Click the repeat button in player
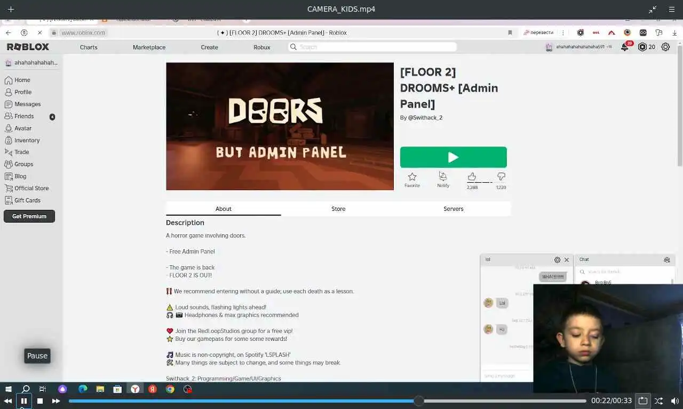The image size is (683, 409). click(643, 401)
